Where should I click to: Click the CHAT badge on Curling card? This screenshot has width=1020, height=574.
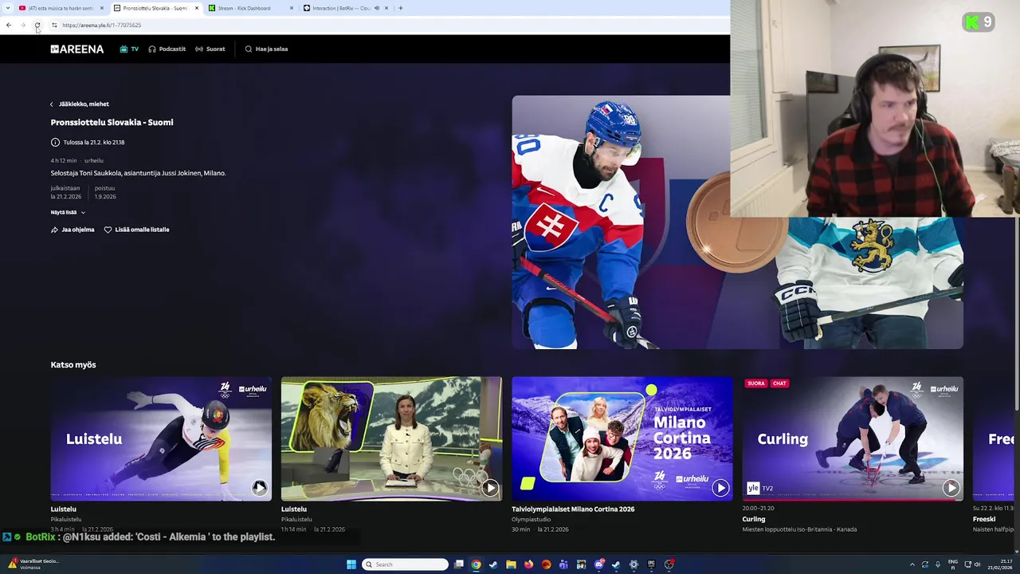pos(779,383)
